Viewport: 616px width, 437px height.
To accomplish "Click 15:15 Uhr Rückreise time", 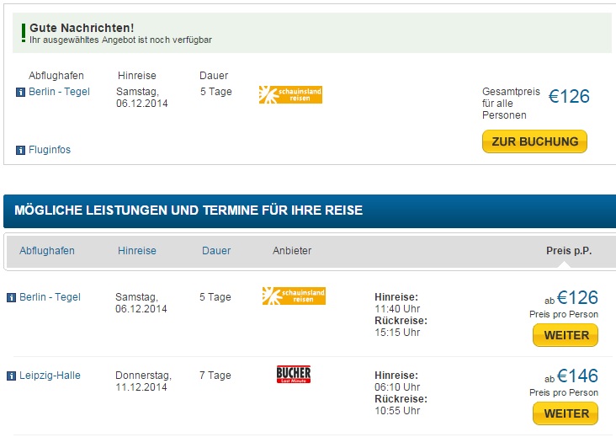I will point(397,333).
